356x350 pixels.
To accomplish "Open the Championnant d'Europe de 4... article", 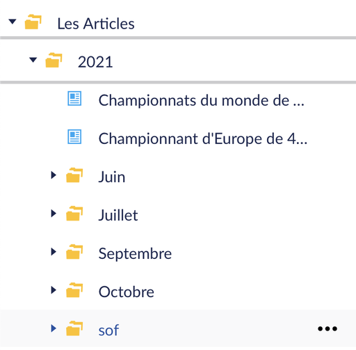I will (203, 138).
